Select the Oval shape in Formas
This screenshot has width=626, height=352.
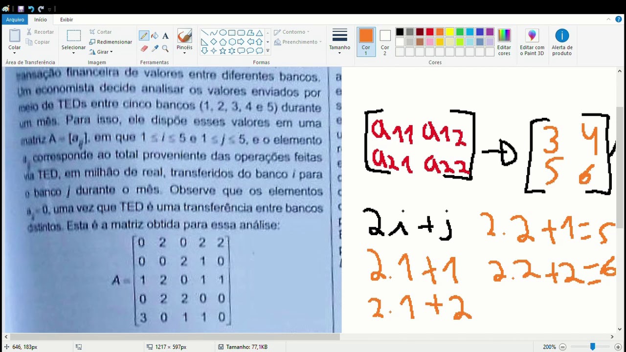[x=223, y=33]
